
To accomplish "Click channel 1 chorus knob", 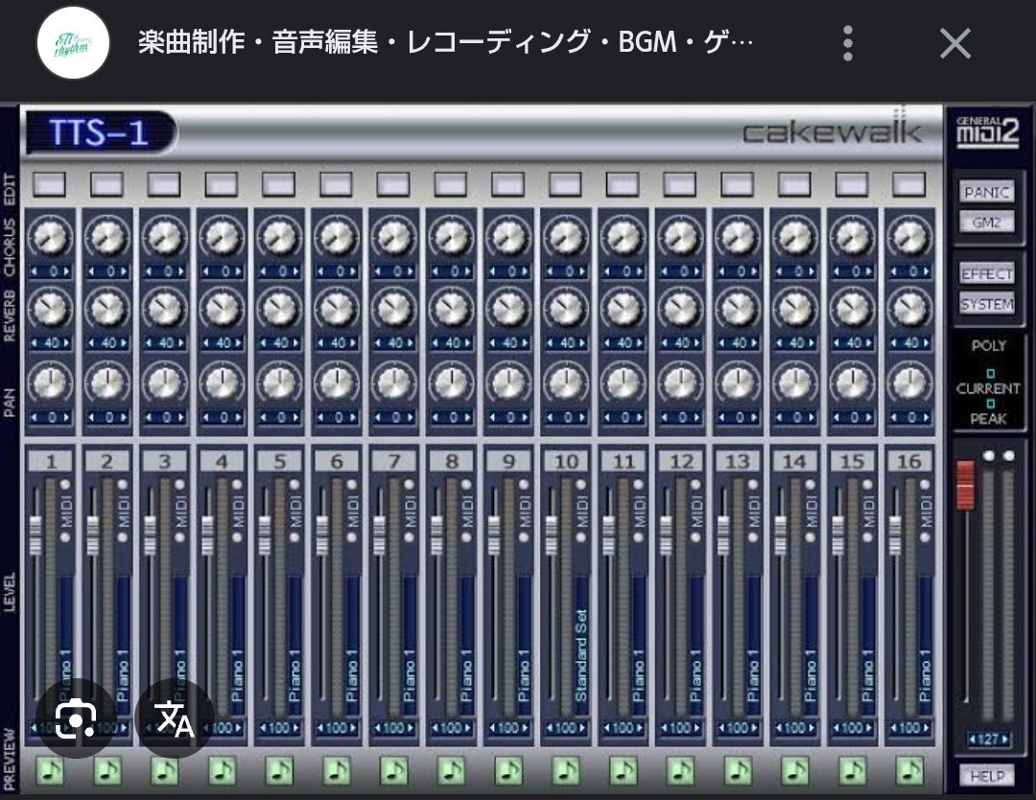I will point(50,238).
